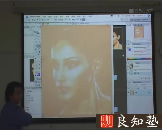Open the Apple menu
The height and width of the screenshot is (130, 162).
(27, 17)
